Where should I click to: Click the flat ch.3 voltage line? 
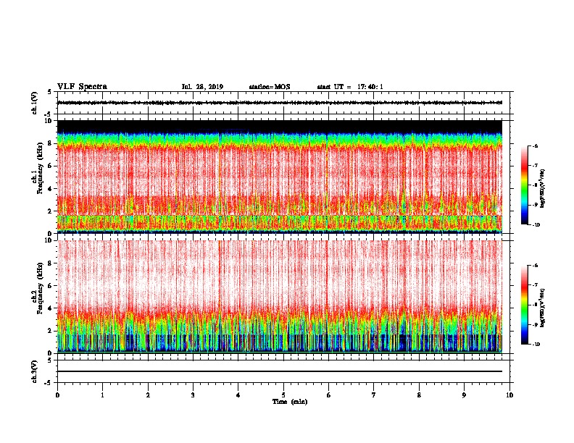click(280, 371)
